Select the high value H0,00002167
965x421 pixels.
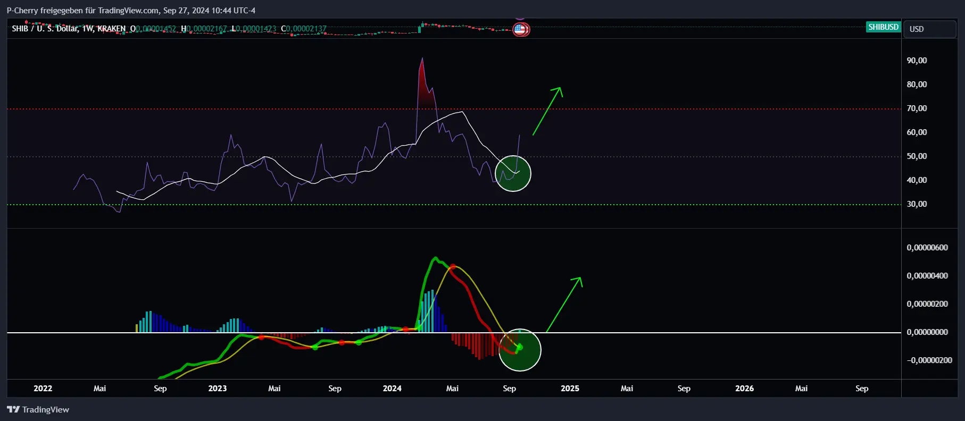[204, 29]
